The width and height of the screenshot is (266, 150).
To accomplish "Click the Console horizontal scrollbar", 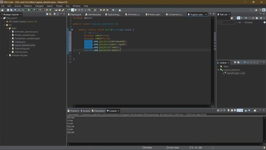I will (x=165, y=144).
